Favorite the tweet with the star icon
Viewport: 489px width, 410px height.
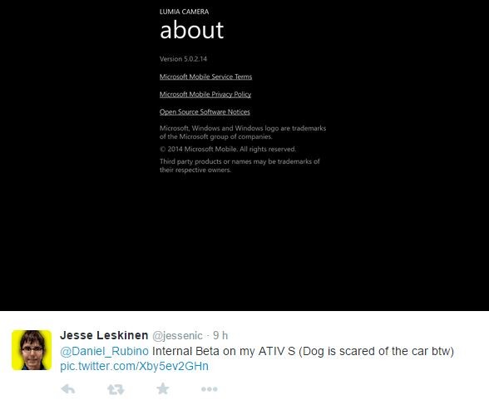(163, 389)
